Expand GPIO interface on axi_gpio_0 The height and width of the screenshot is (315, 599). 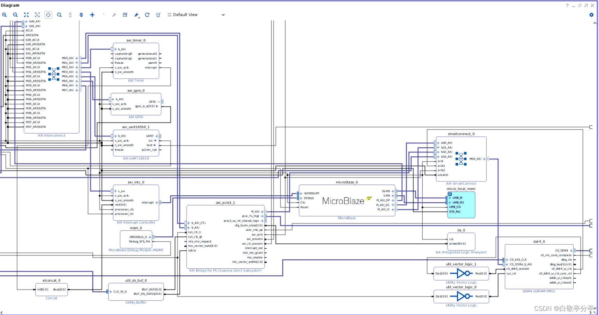159,102
